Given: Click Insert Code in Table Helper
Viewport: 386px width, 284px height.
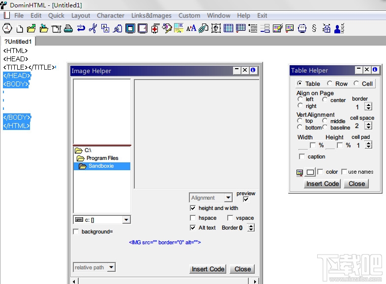Looking at the screenshot, I should pyautogui.click(x=323, y=183).
